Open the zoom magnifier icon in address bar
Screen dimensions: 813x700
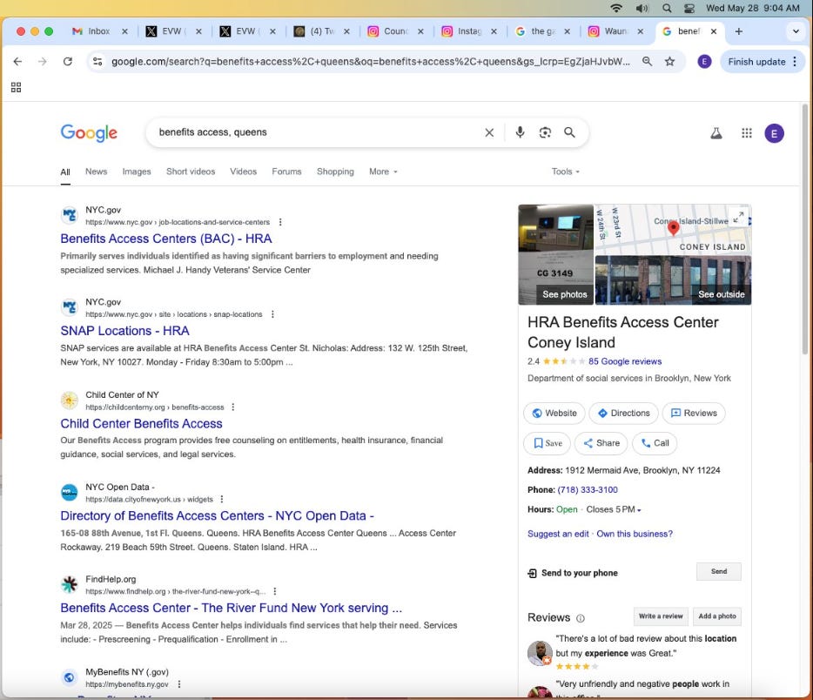click(x=647, y=62)
